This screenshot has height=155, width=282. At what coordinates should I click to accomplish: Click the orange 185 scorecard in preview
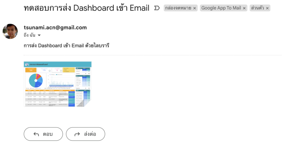(x=31, y=70)
